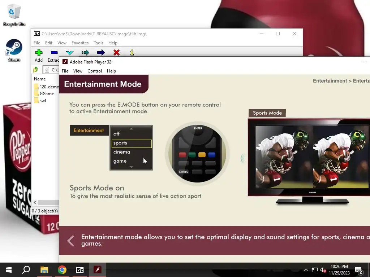Viewport: 370px width, 277px height.
Task: Open Flash Player File menu
Action: click(65, 71)
